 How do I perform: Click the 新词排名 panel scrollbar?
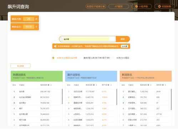[x=171, y=99]
